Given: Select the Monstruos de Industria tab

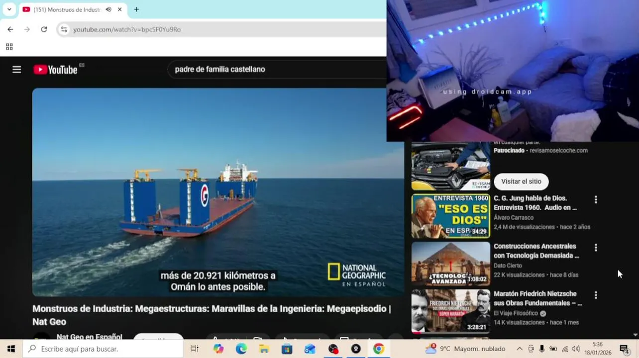Looking at the screenshot, I should [x=66, y=9].
